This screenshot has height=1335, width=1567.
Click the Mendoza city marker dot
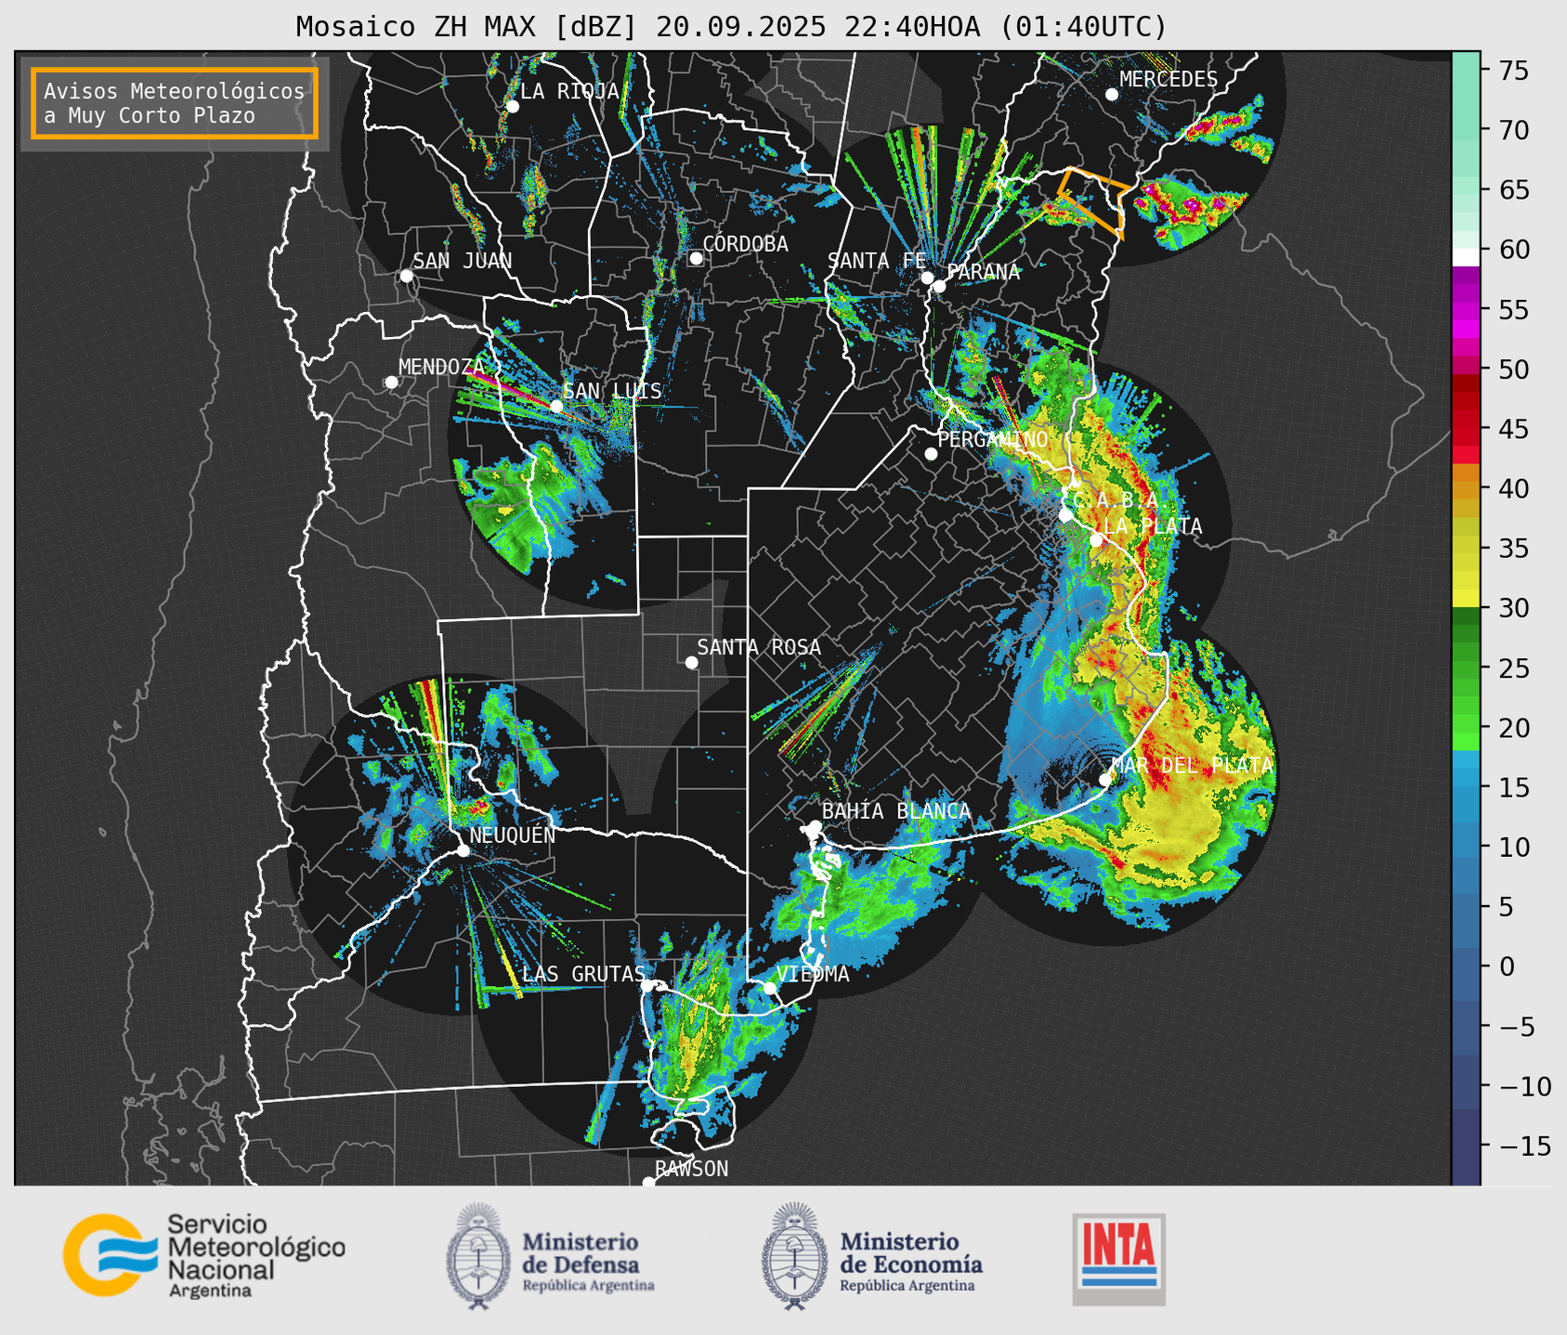tap(391, 382)
